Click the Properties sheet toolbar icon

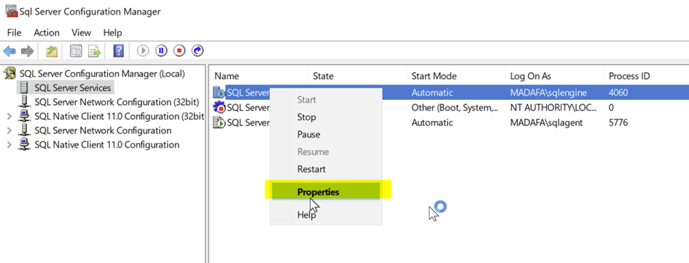[x=77, y=52]
